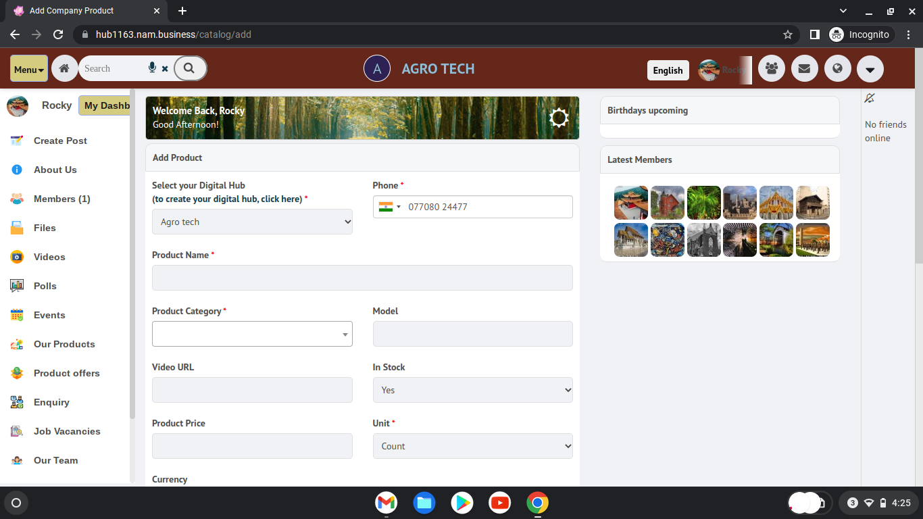Open the Unit dropdown showing Count
The image size is (923, 519).
[x=472, y=446]
